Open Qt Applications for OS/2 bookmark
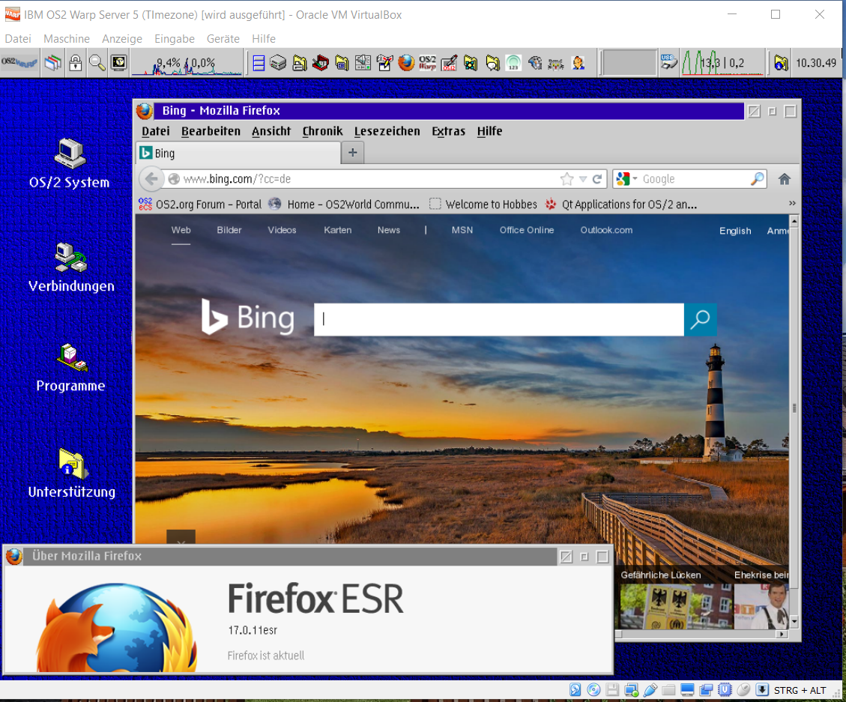846x702 pixels. [621, 205]
